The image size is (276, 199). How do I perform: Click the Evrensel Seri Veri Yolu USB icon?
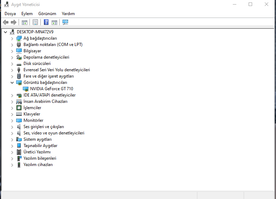coord(19,70)
